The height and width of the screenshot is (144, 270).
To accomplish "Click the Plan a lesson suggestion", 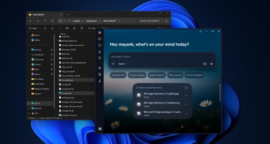I will click(x=175, y=75).
